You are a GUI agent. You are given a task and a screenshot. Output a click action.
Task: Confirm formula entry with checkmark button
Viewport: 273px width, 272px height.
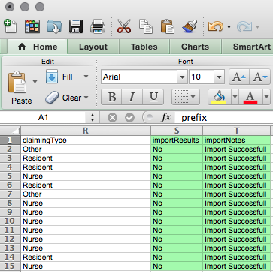coord(129,117)
